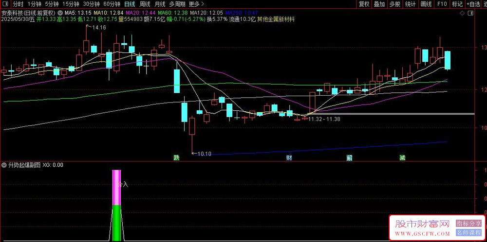
Task: Click the 2025/05/30/五 date text
Action: click(x=18, y=19)
